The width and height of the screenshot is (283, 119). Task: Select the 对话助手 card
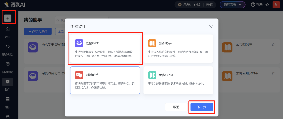(x=105, y=80)
